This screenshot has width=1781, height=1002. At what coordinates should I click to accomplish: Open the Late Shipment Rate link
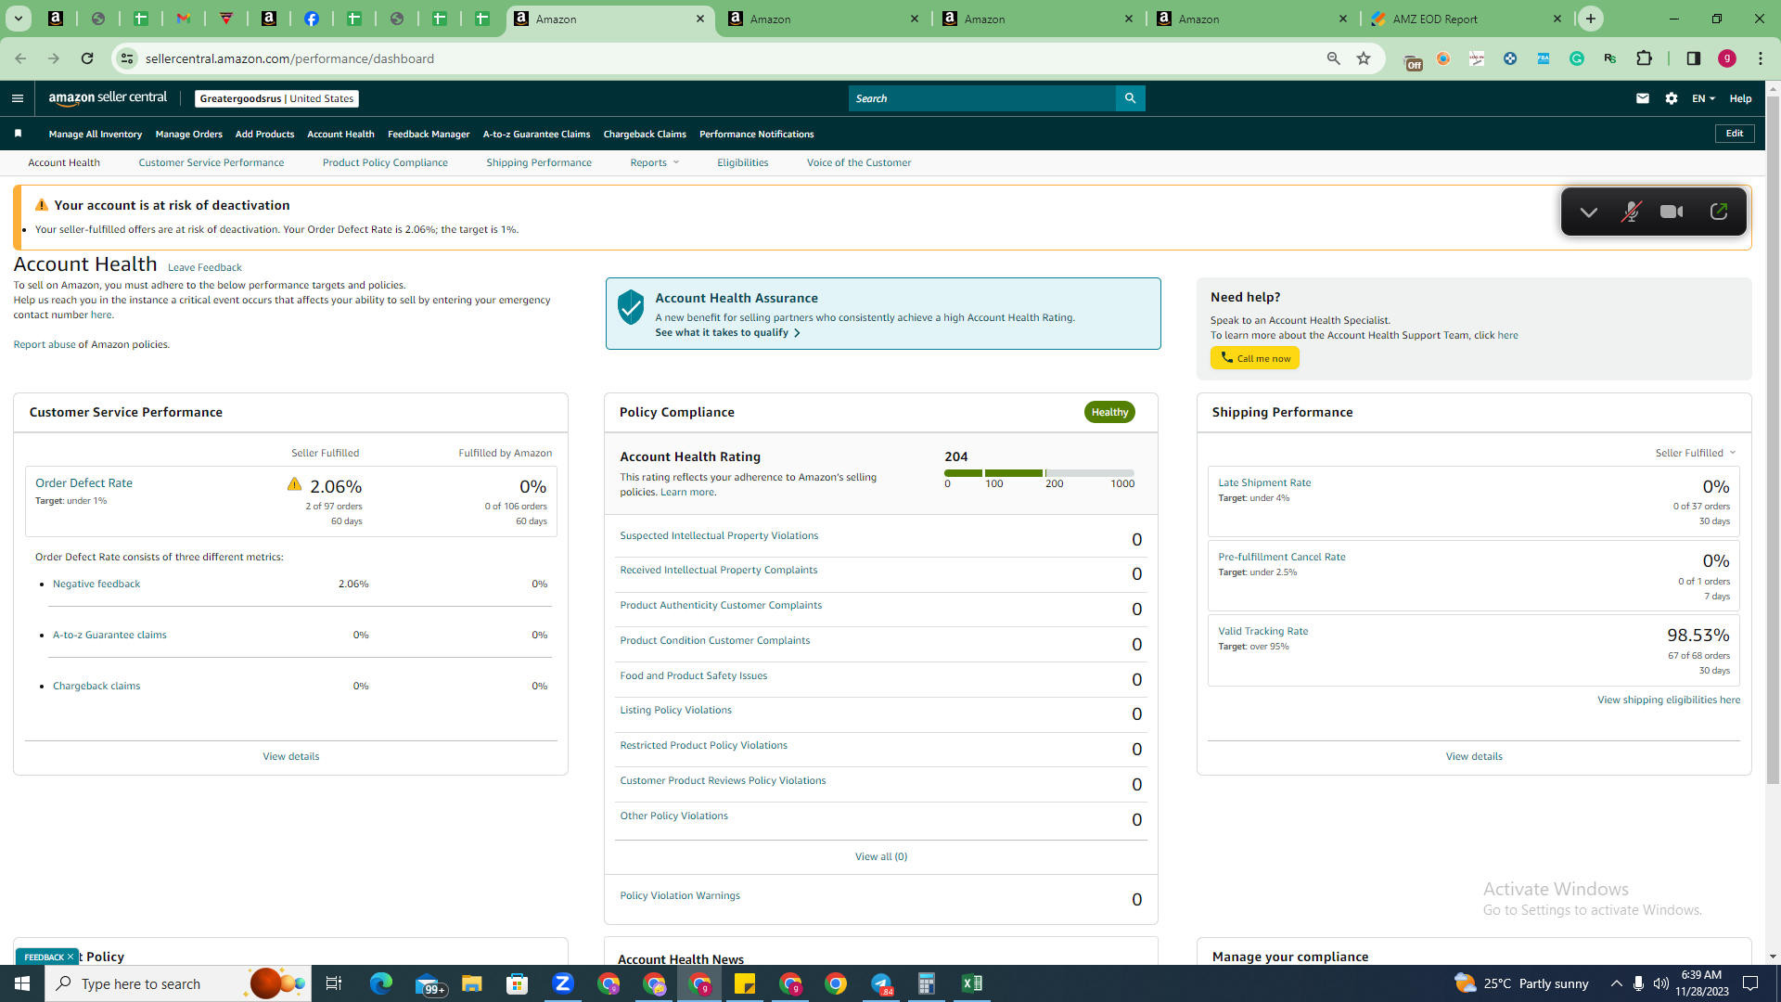[1264, 482]
